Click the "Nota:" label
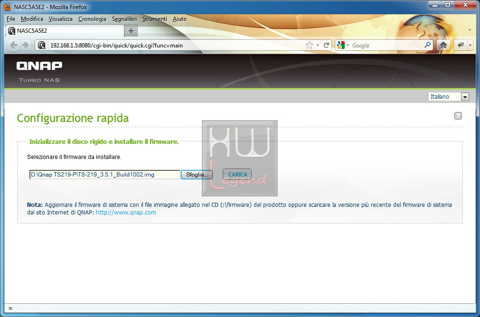The image size is (480, 317). tap(35, 205)
